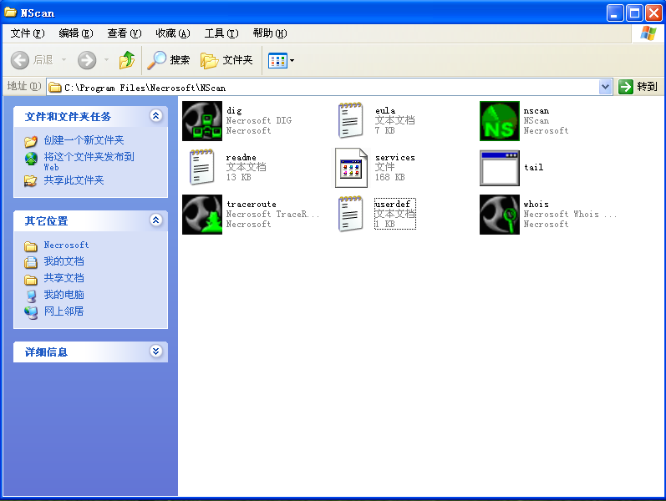Click the Views grid icon
This screenshot has height=501, width=666.
(277, 61)
